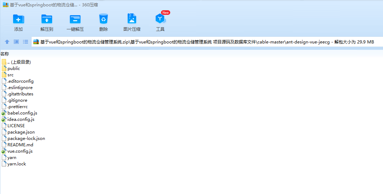Open the Tools (工具) menu icon

[x=160, y=19]
